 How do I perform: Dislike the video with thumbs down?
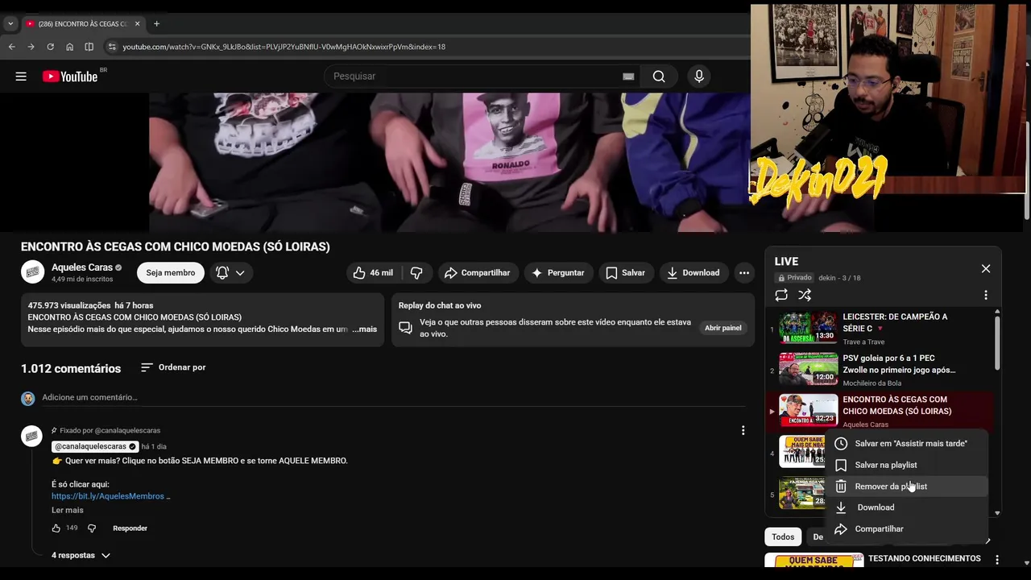pos(416,273)
